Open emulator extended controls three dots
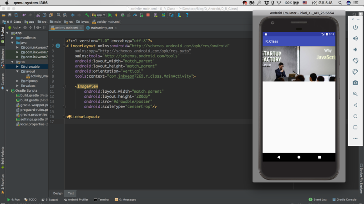The image size is (364, 204). (355, 139)
